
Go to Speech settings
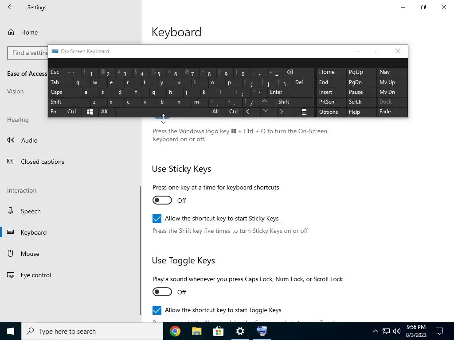(31, 211)
